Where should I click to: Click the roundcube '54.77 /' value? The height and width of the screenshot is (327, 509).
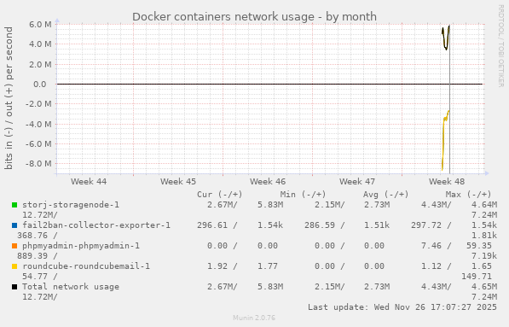coord(40,277)
